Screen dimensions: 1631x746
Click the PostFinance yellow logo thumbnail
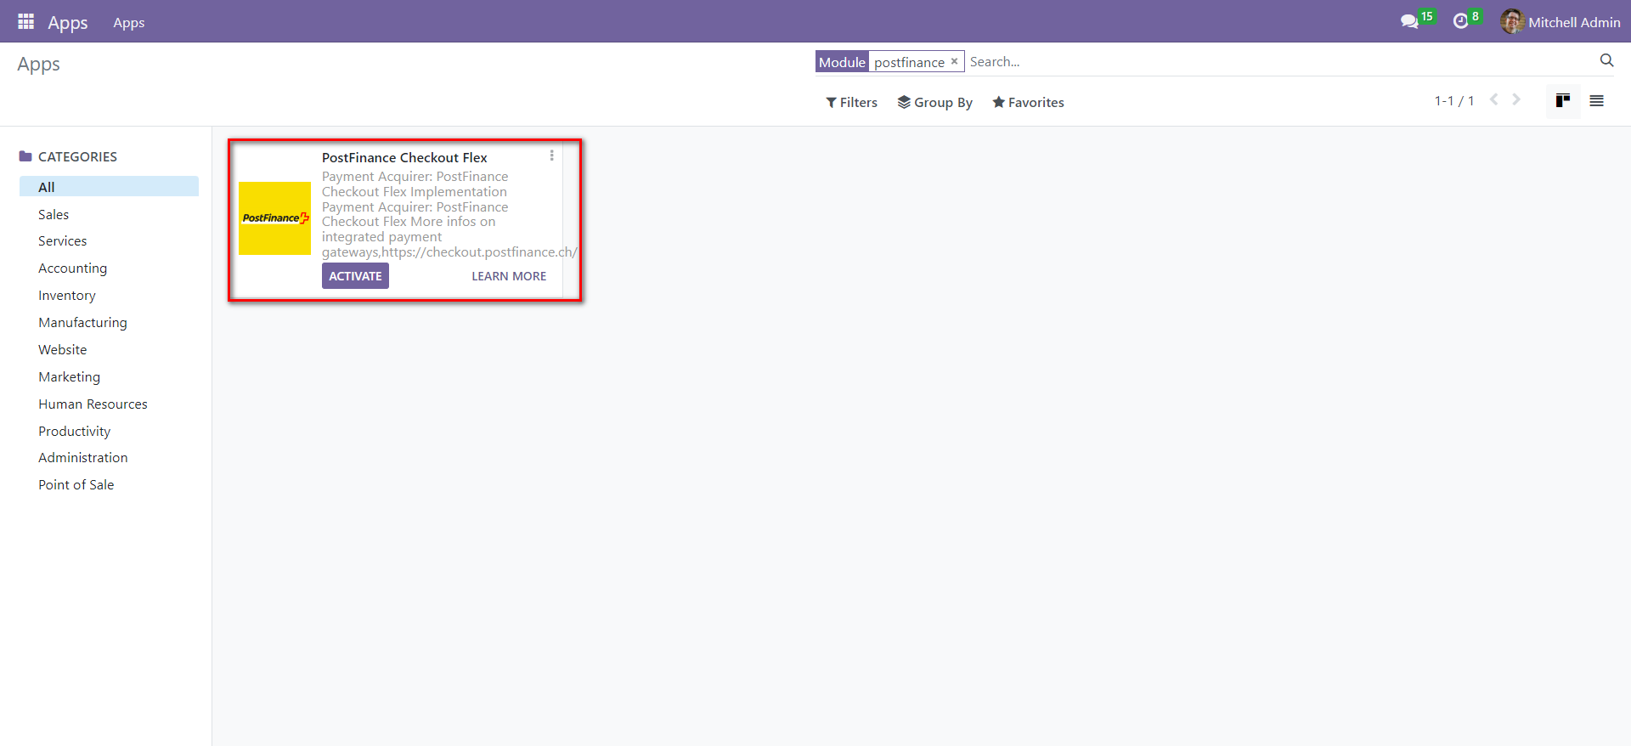(x=274, y=218)
